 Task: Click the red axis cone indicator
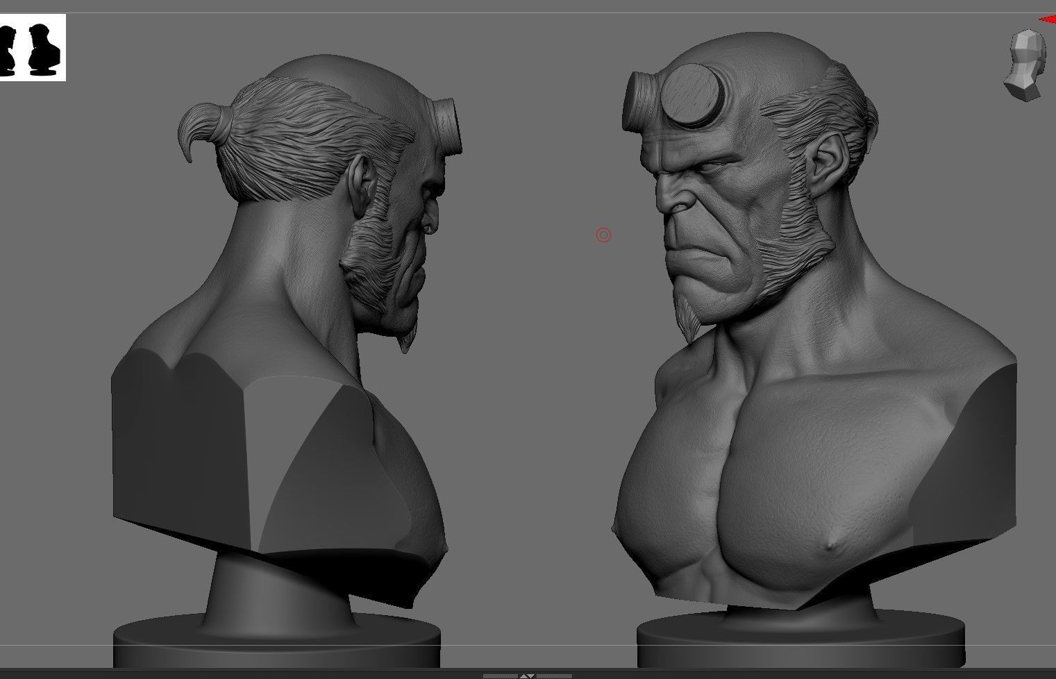[x=1048, y=20]
